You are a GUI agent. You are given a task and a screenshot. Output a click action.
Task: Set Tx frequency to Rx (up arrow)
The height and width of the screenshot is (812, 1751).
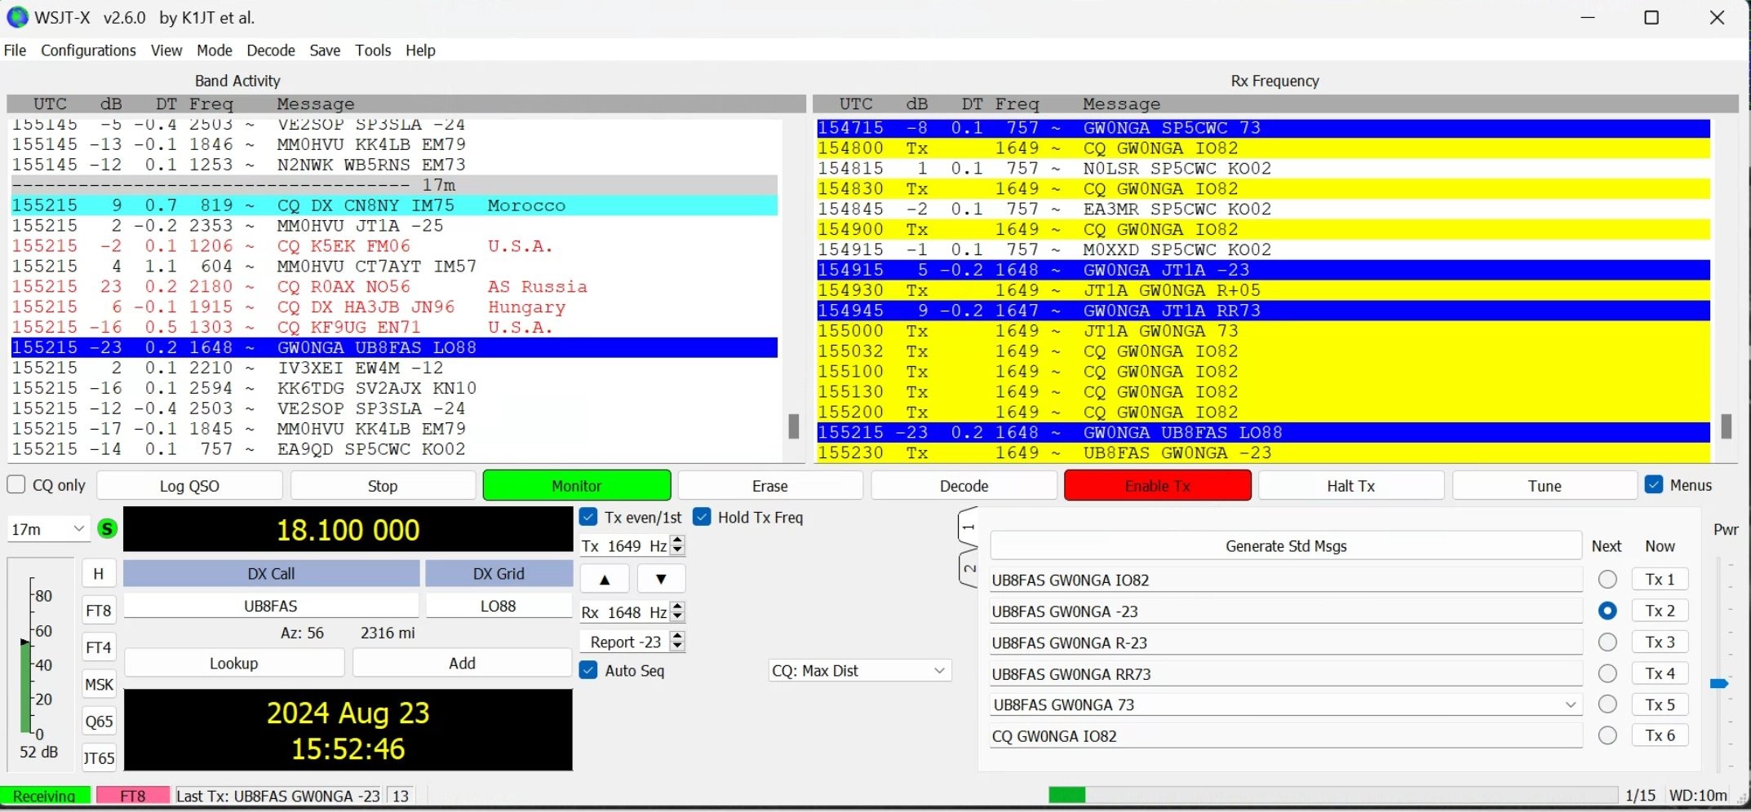coord(605,579)
